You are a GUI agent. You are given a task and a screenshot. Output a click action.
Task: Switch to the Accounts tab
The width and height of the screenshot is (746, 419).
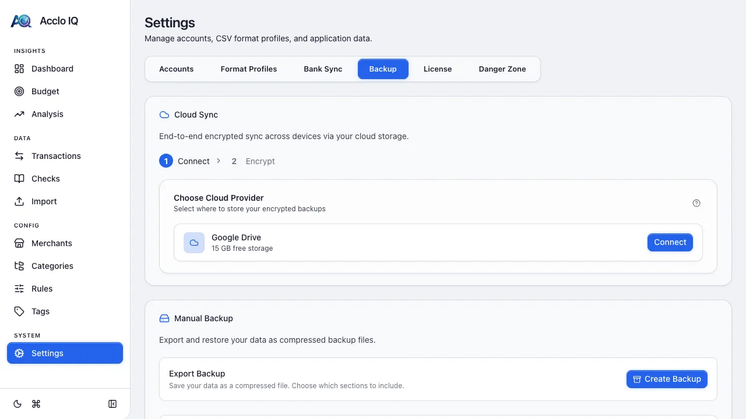click(x=176, y=69)
